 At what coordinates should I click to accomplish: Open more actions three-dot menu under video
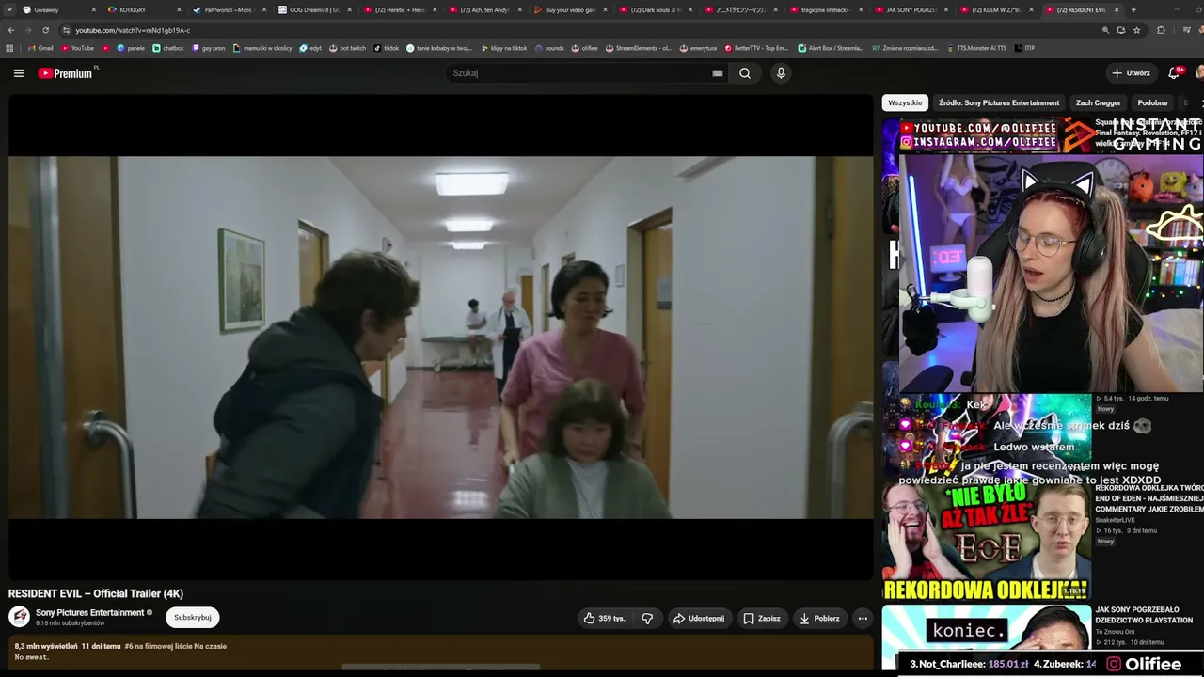pos(863,618)
